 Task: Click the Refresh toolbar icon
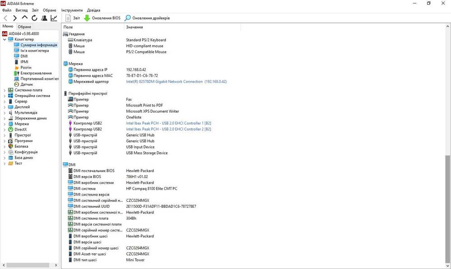[34, 18]
